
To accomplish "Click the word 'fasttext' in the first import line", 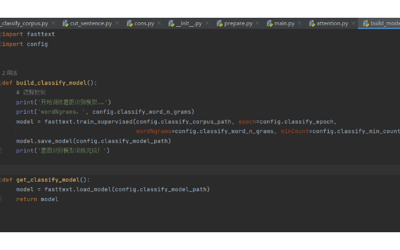I will [x=41, y=34].
